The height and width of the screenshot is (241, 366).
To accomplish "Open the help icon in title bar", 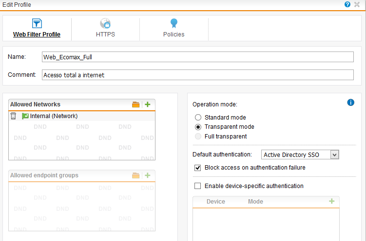I will coord(347,4).
